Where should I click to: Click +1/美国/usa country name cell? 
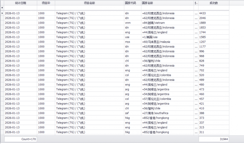tap(167, 37)
